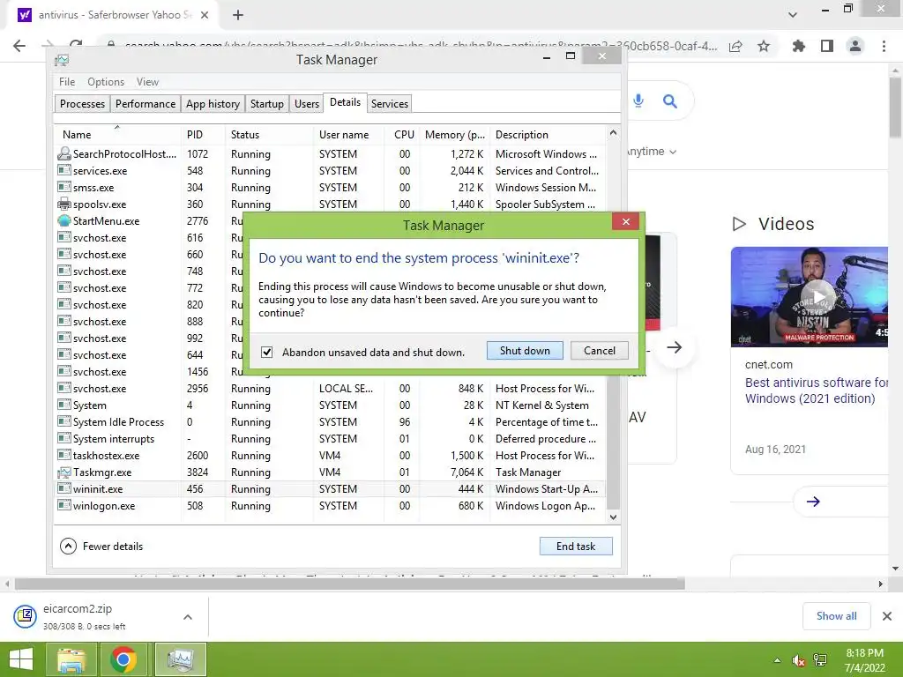This screenshot has width=903, height=677.
Task: Switch to Chrome in the taskbar
Action: point(123,659)
